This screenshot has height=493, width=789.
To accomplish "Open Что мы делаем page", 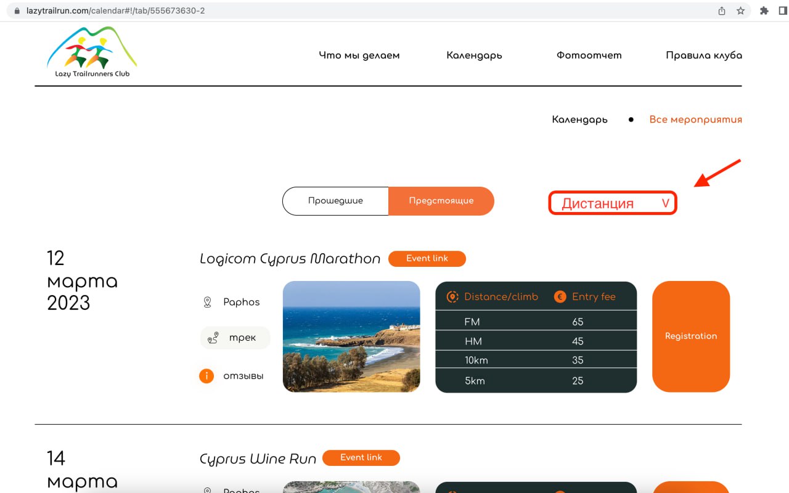I will (359, 55).
